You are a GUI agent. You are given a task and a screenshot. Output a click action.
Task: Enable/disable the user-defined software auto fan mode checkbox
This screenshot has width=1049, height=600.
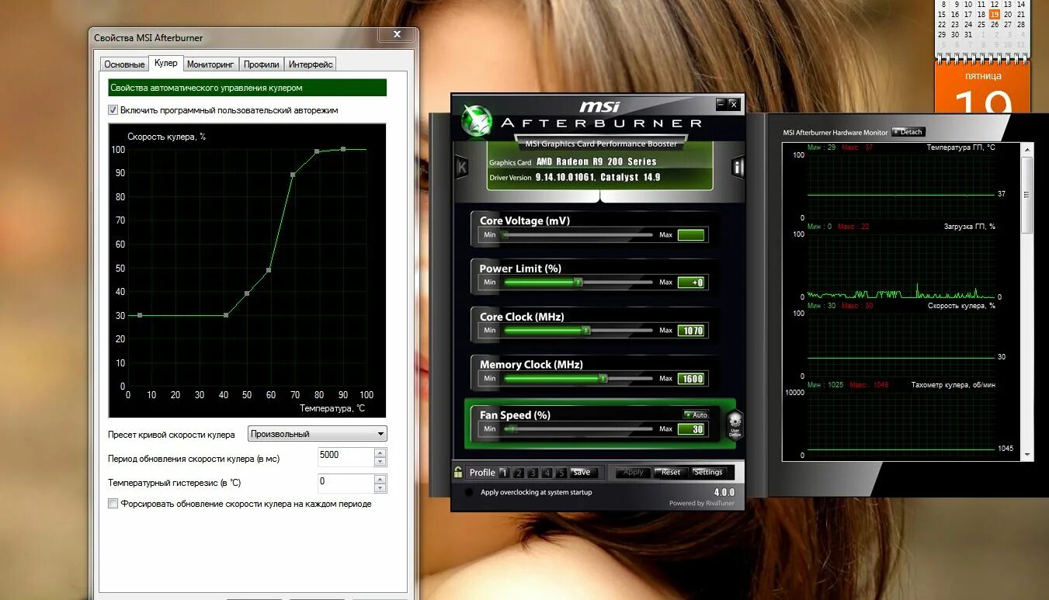[113, 110]
